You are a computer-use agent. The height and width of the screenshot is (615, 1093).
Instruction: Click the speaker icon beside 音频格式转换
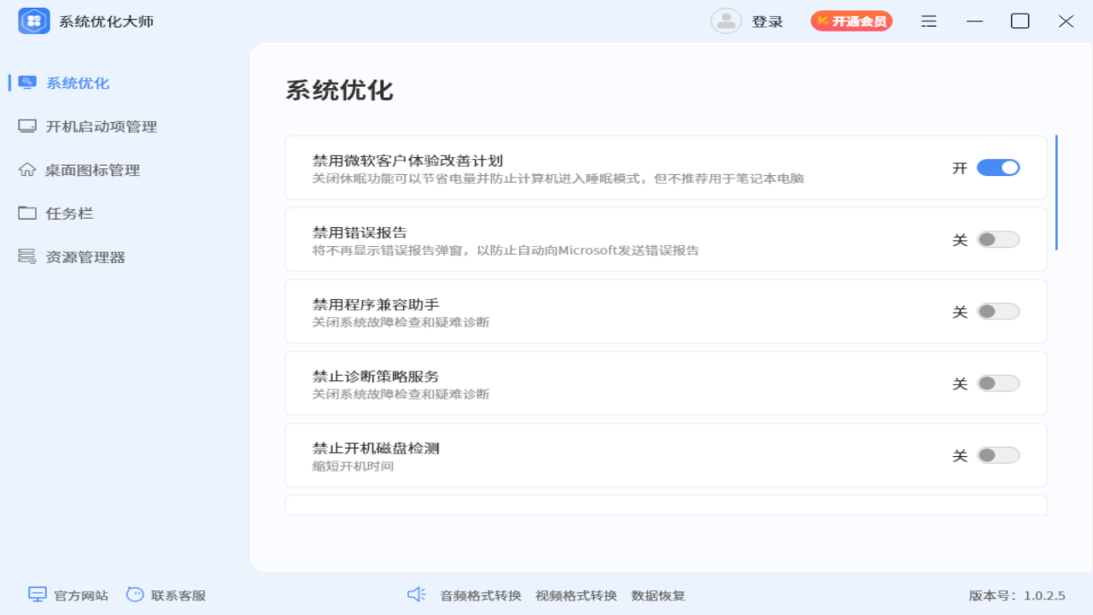pyautogui.click(x=418, y=594)
